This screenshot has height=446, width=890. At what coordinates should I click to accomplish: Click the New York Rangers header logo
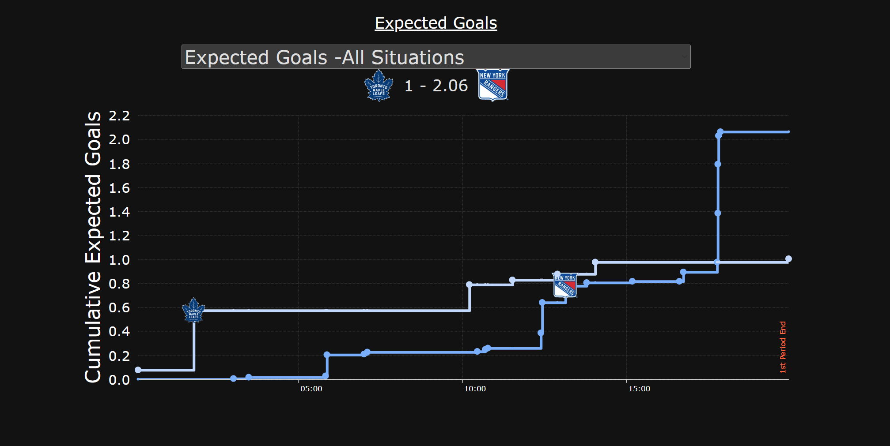click(x=493, y=85)
